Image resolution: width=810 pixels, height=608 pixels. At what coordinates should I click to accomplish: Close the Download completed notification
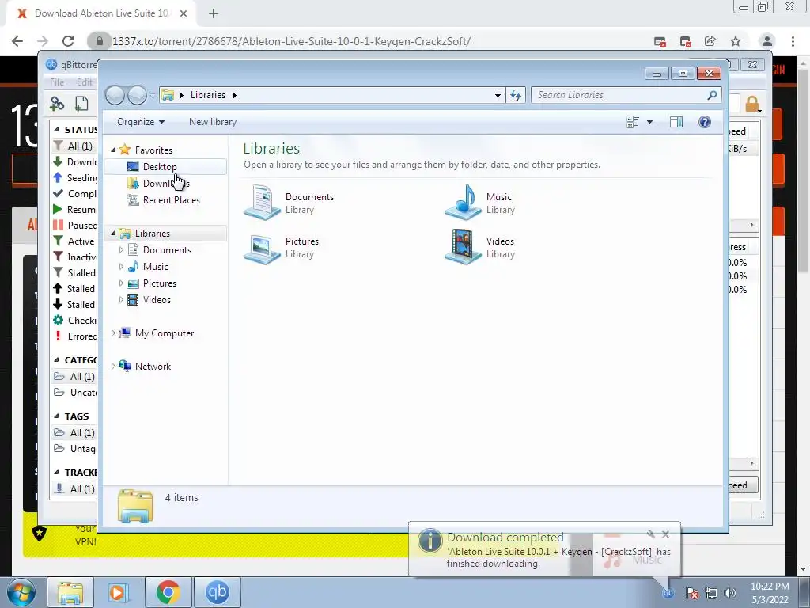665,534
